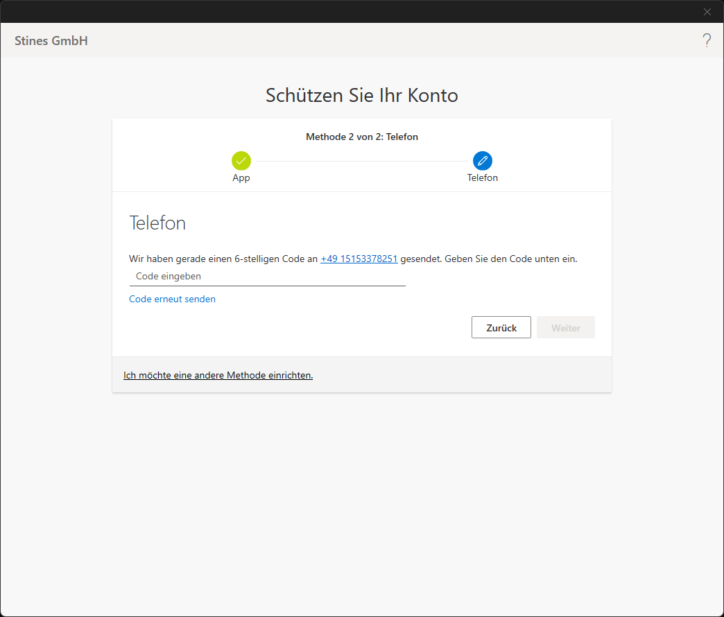Click the large Telefon section heading
The height and width of the screenshot is (617, 724).
[157, 223]
